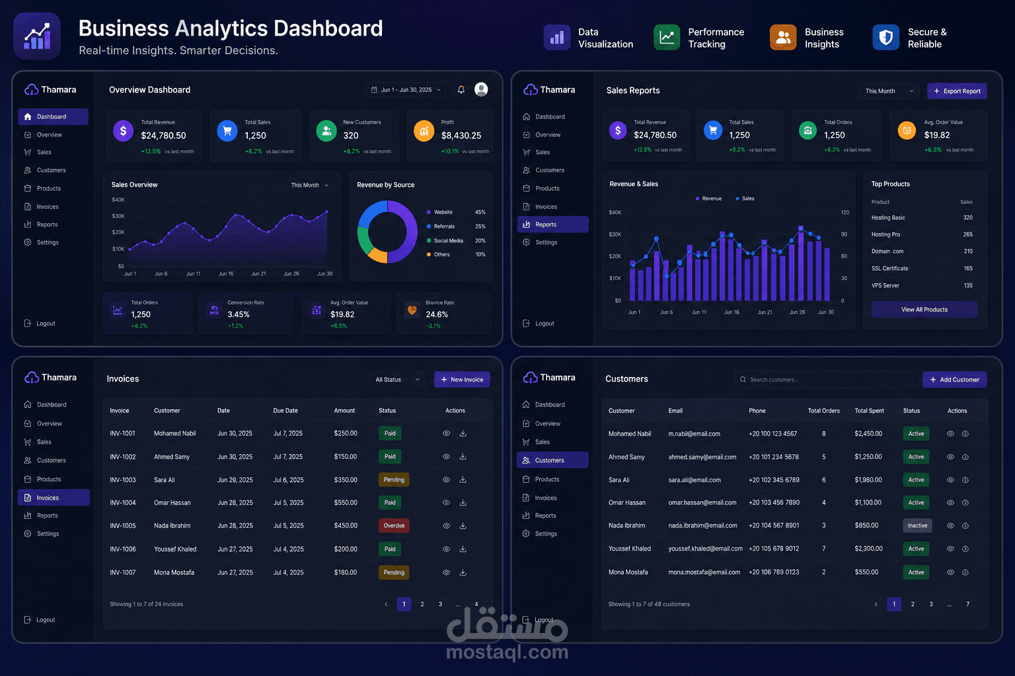The width and height of the screenshot is (1015, 676).
Task: Go to previous page in Invoices pagination
Action: [386, 604]
